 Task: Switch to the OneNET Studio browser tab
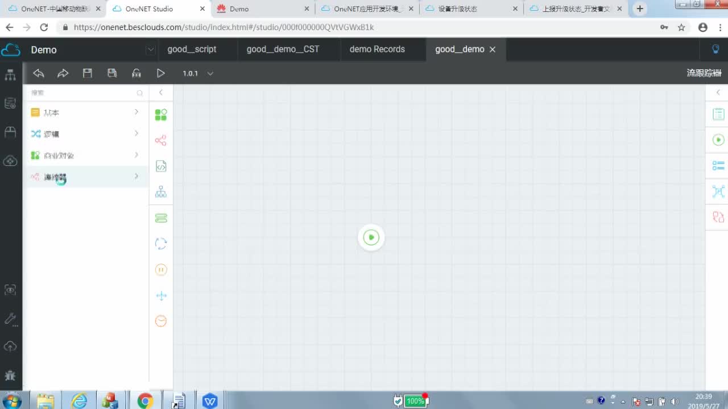pos(158,9)
